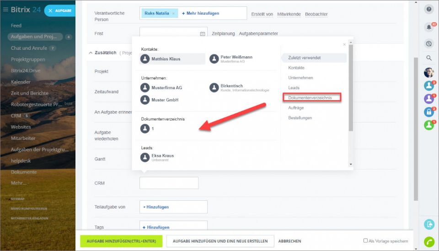439x251 pixels.
Task: Open the green phone call icon
Action: coord(429,242)
